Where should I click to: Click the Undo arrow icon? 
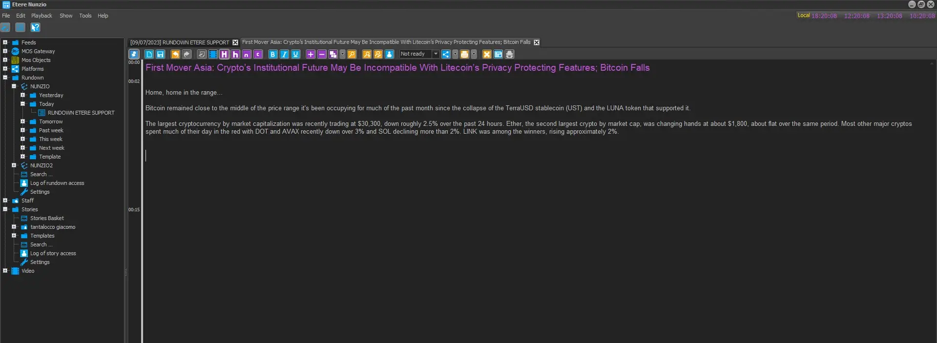[175, 54]
